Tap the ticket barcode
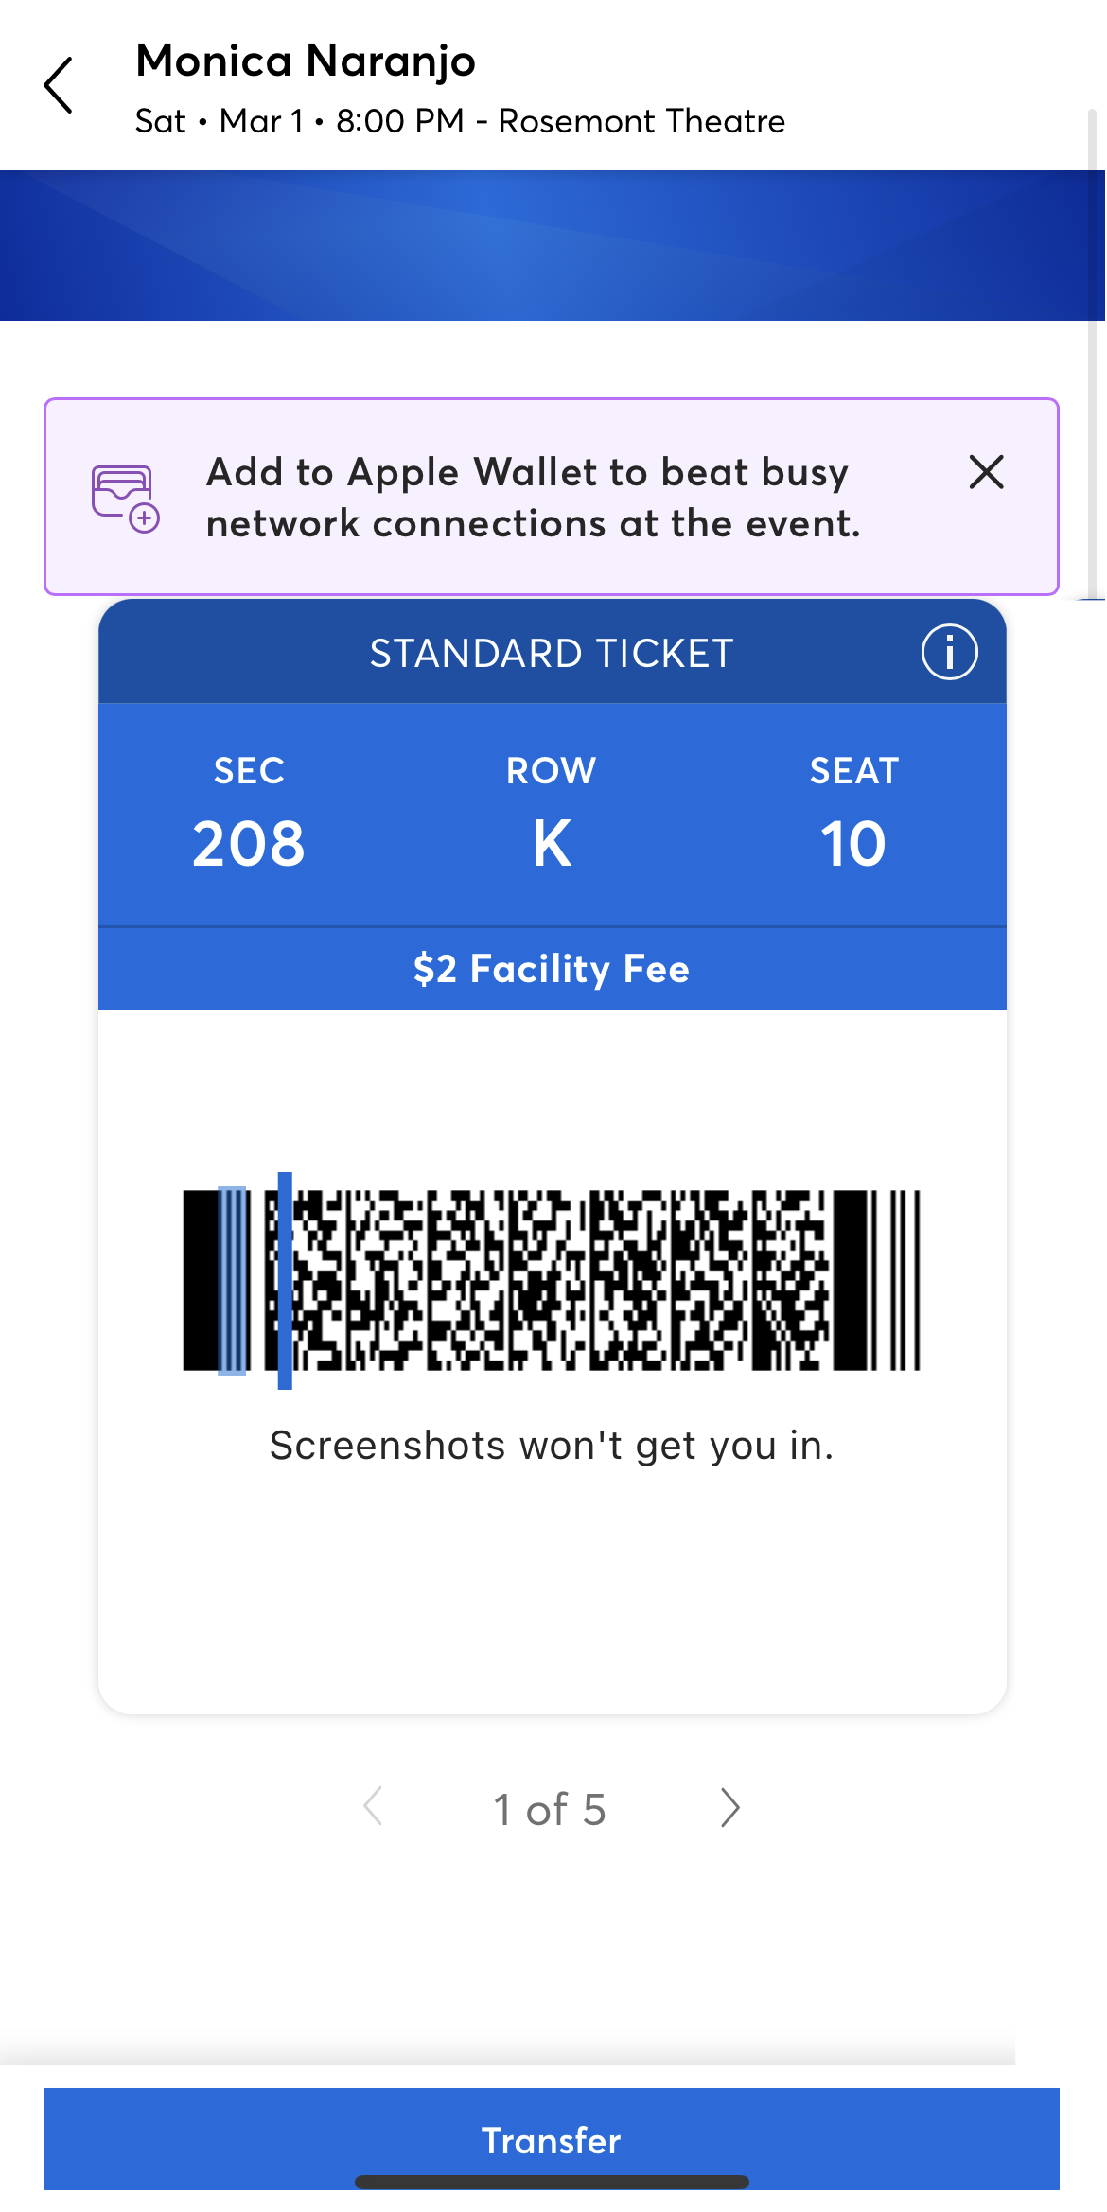1107x2212 pixels. click(x=552, y=1279)
